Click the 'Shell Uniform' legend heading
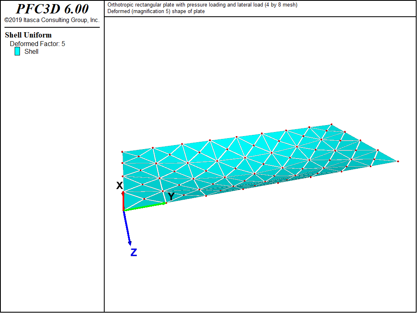Screen dimensions: 417x313 [x=28, y=35]
